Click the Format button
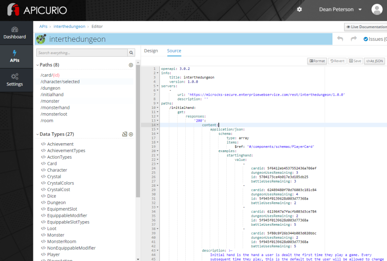 click(x=316, y=61)
